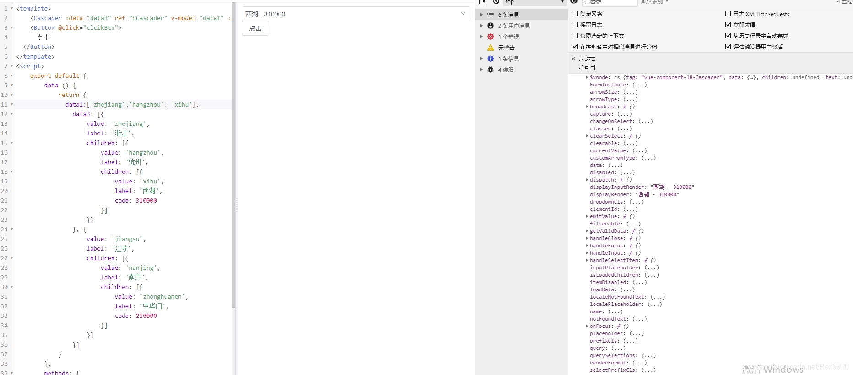Click the blue info icon
This screenshot has height=375, width=853.
tap(491, 59)
